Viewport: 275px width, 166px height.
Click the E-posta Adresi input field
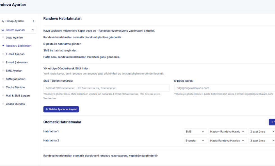pyautogui.click(x=224, y=88)
